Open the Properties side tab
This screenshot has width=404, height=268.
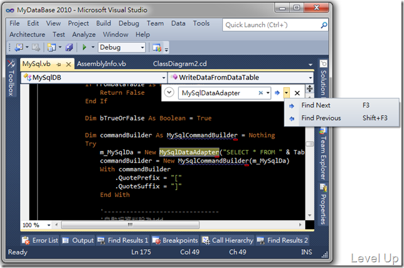(x=323, y=204)
